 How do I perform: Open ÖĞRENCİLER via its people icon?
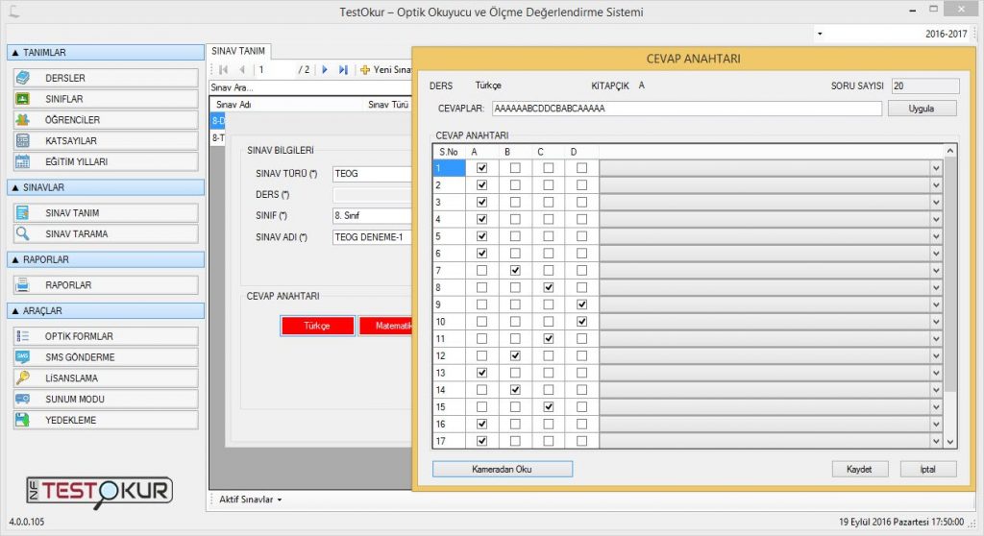point(23,119)
